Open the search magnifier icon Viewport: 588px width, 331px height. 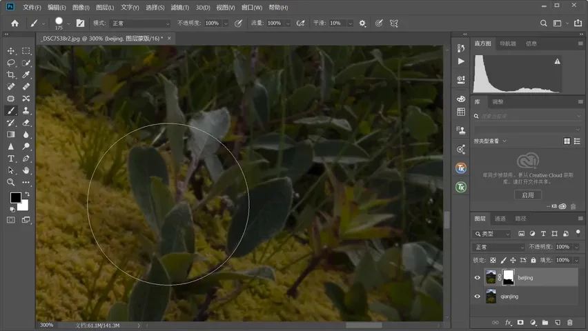tap(543, 23)
